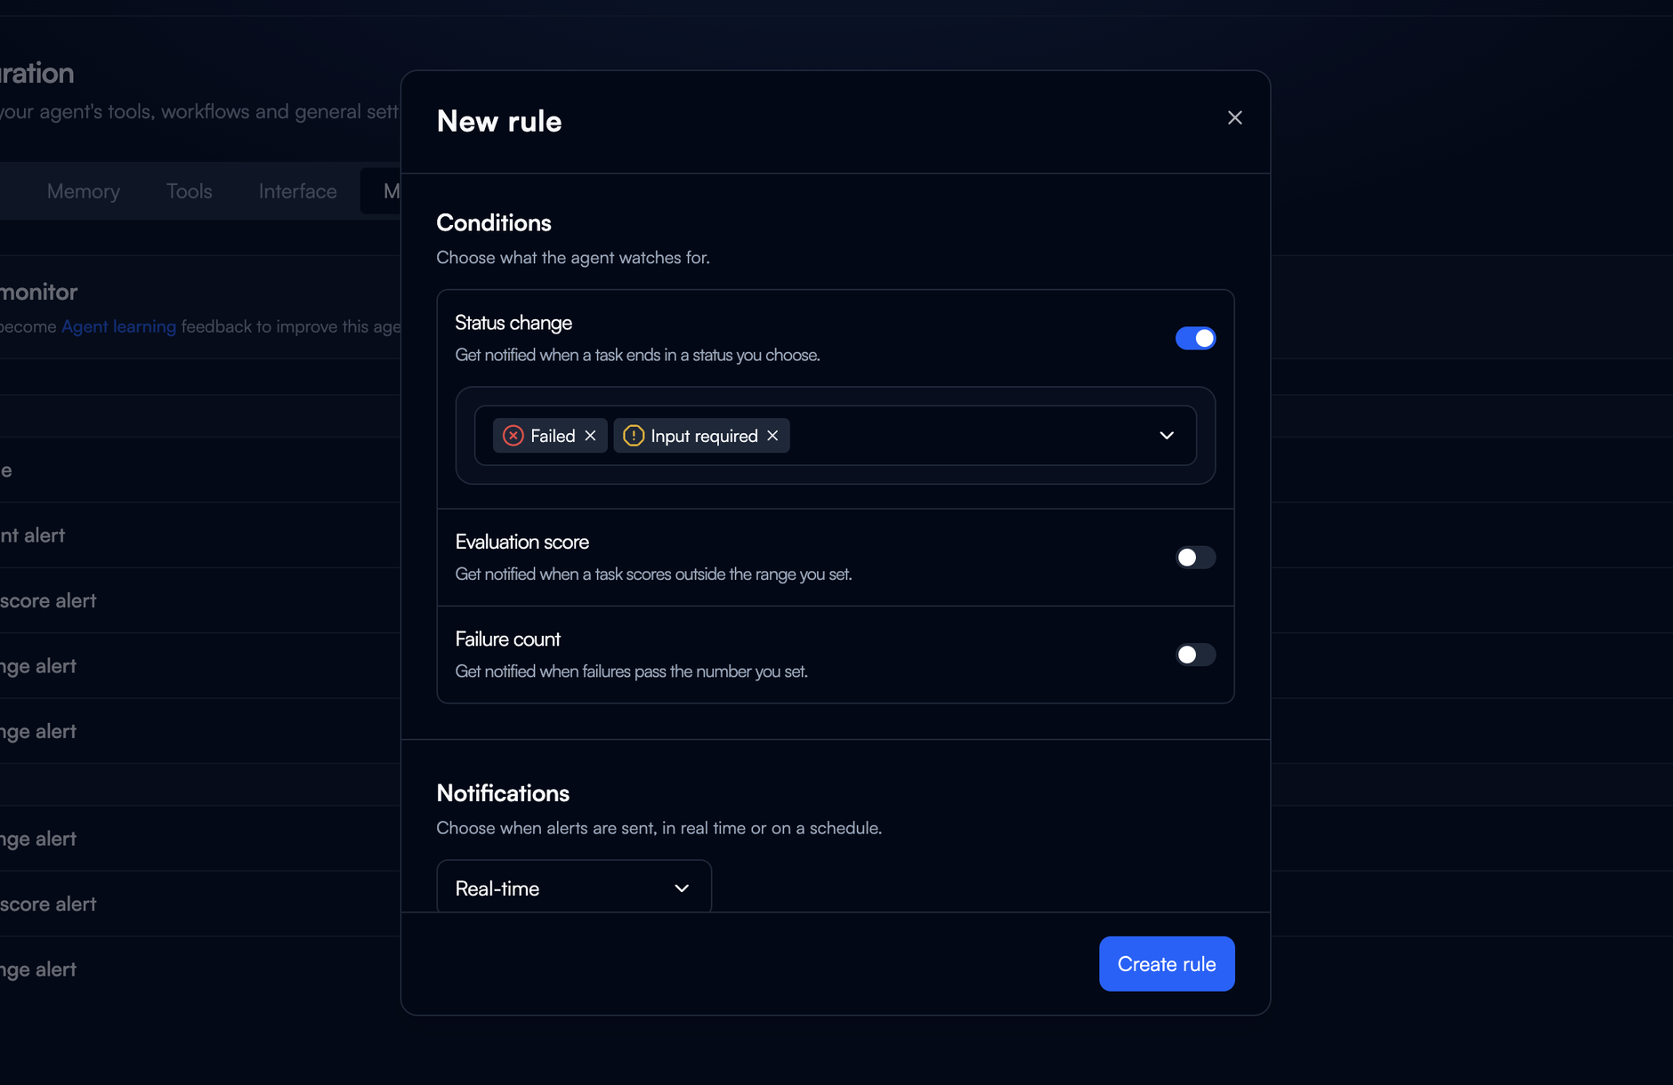The height and width of the screenshot is (1085, 1673).
Task: Remove the Input required status chip
Action: tap(772, 436)
